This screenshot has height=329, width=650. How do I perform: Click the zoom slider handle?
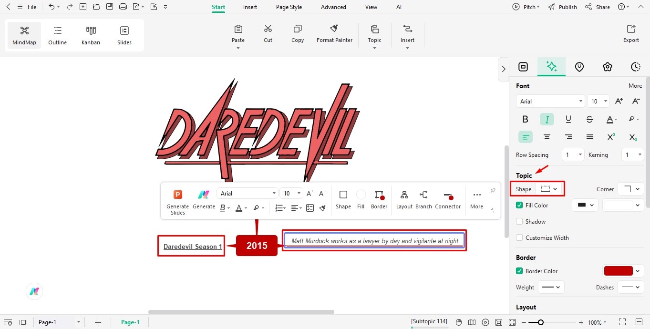540,322
